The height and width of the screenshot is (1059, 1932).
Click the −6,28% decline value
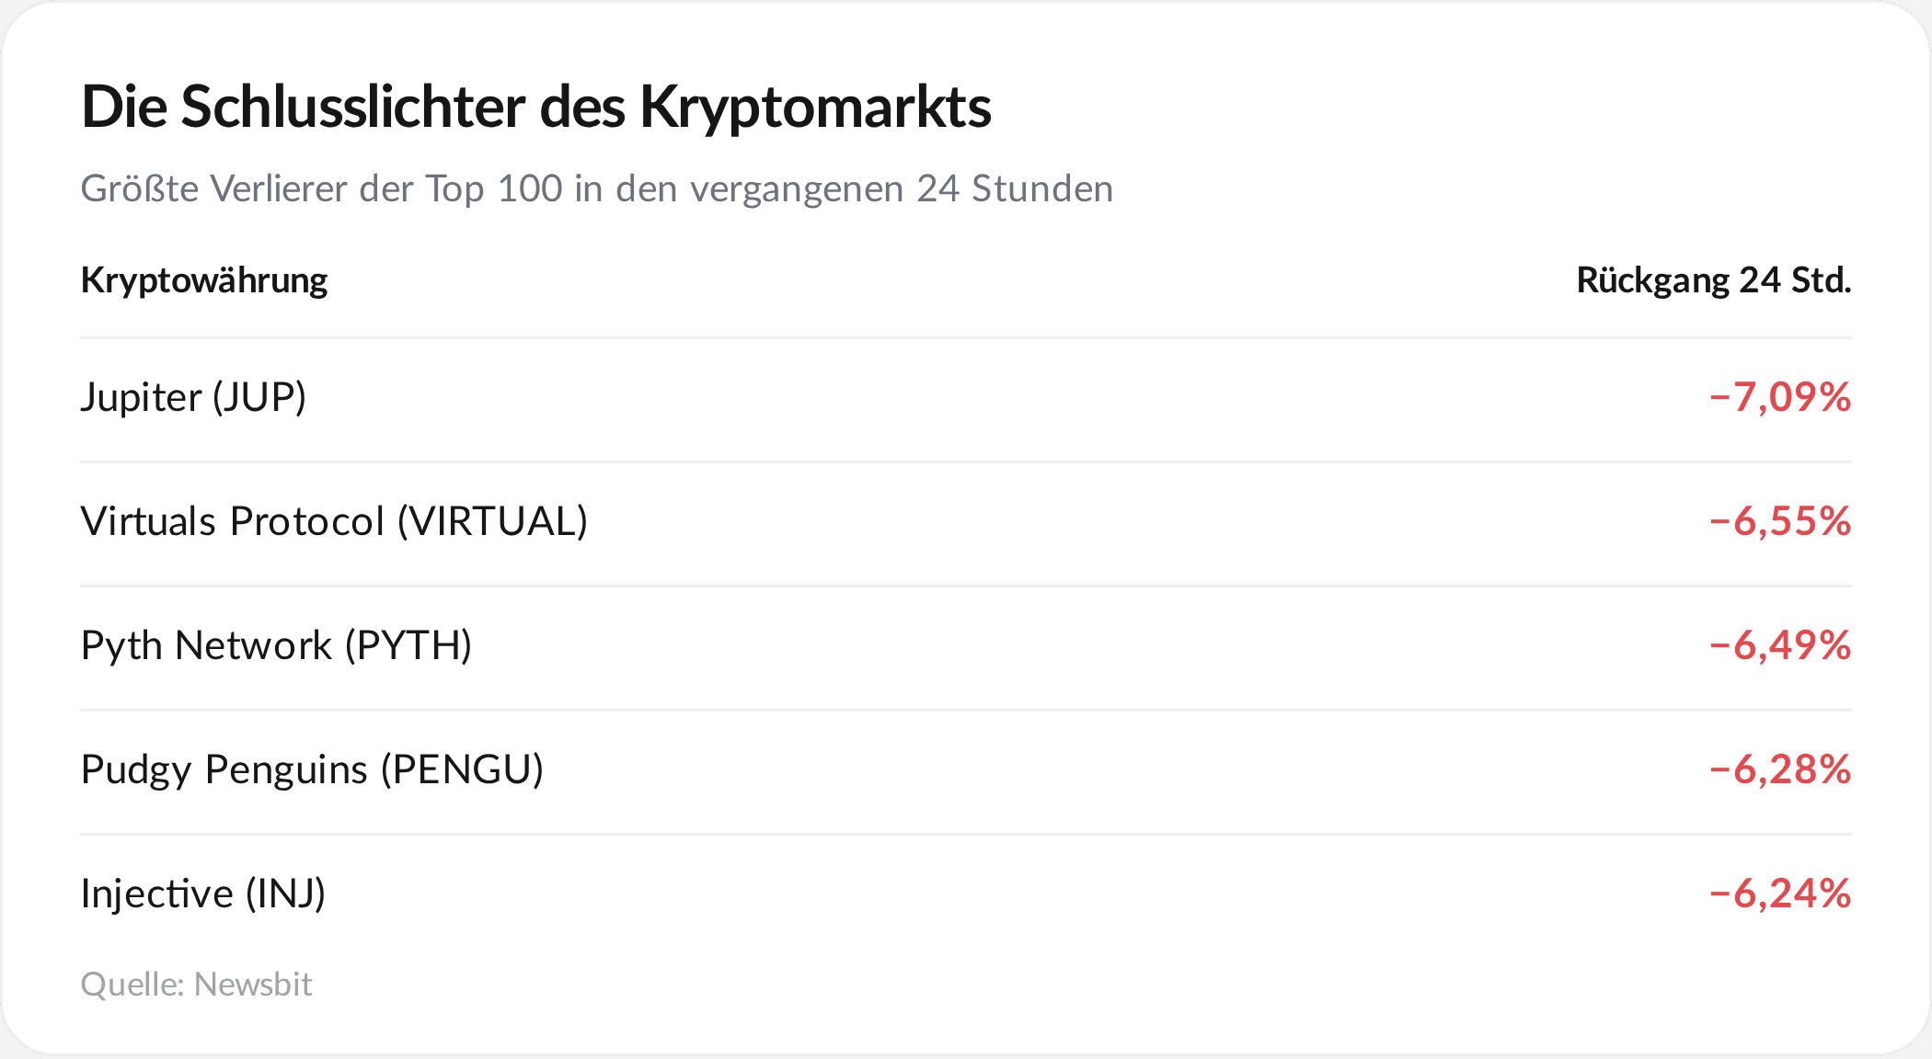(x=1780, y=769)
